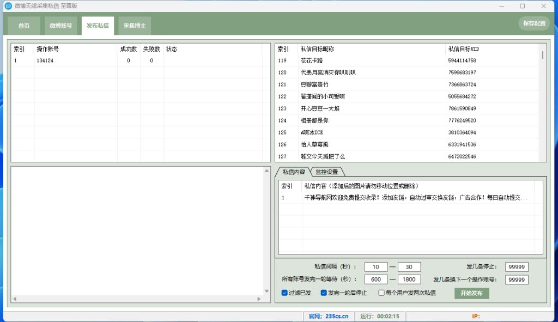This screenshot has width=558, height=322.
Task: Enable 每个用户发两次私信 checkbox
Action: pos(381,293)
